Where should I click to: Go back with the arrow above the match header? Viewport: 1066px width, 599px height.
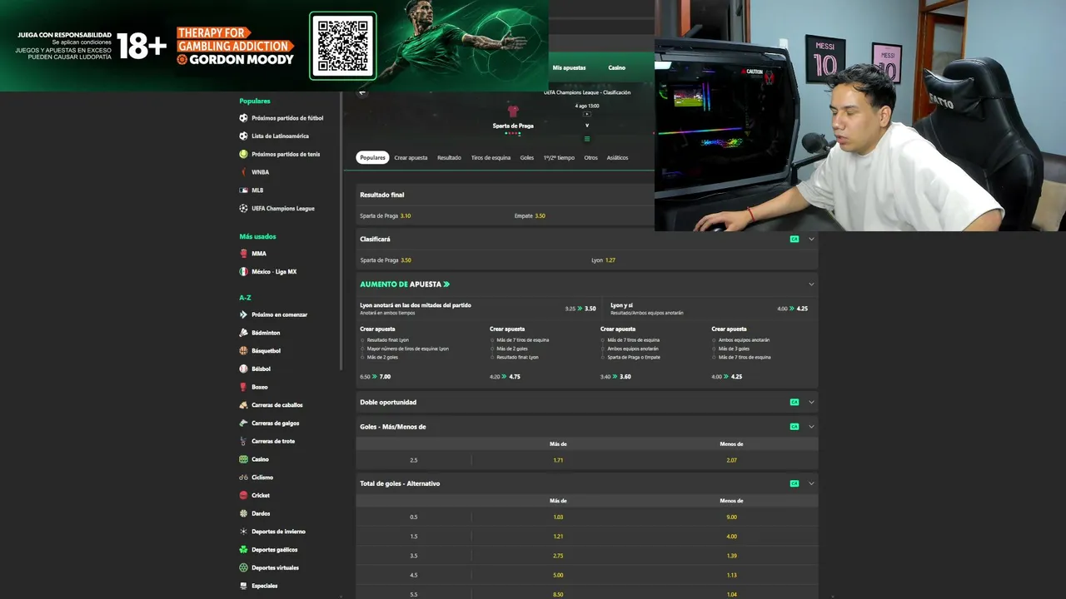tap(362, 93)
